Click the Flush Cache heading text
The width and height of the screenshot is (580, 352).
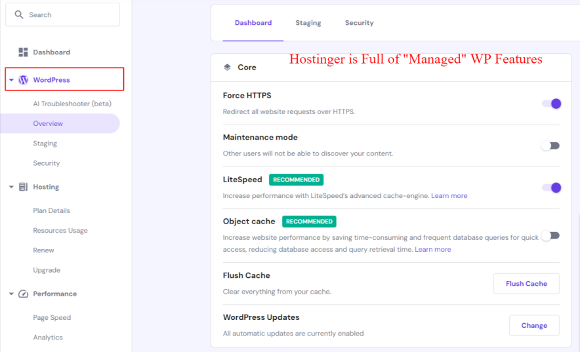point(246,275)
